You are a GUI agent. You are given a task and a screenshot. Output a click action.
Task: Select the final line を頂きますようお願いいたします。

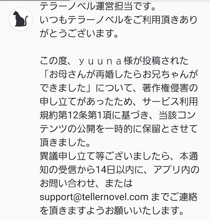click(112, 211)
